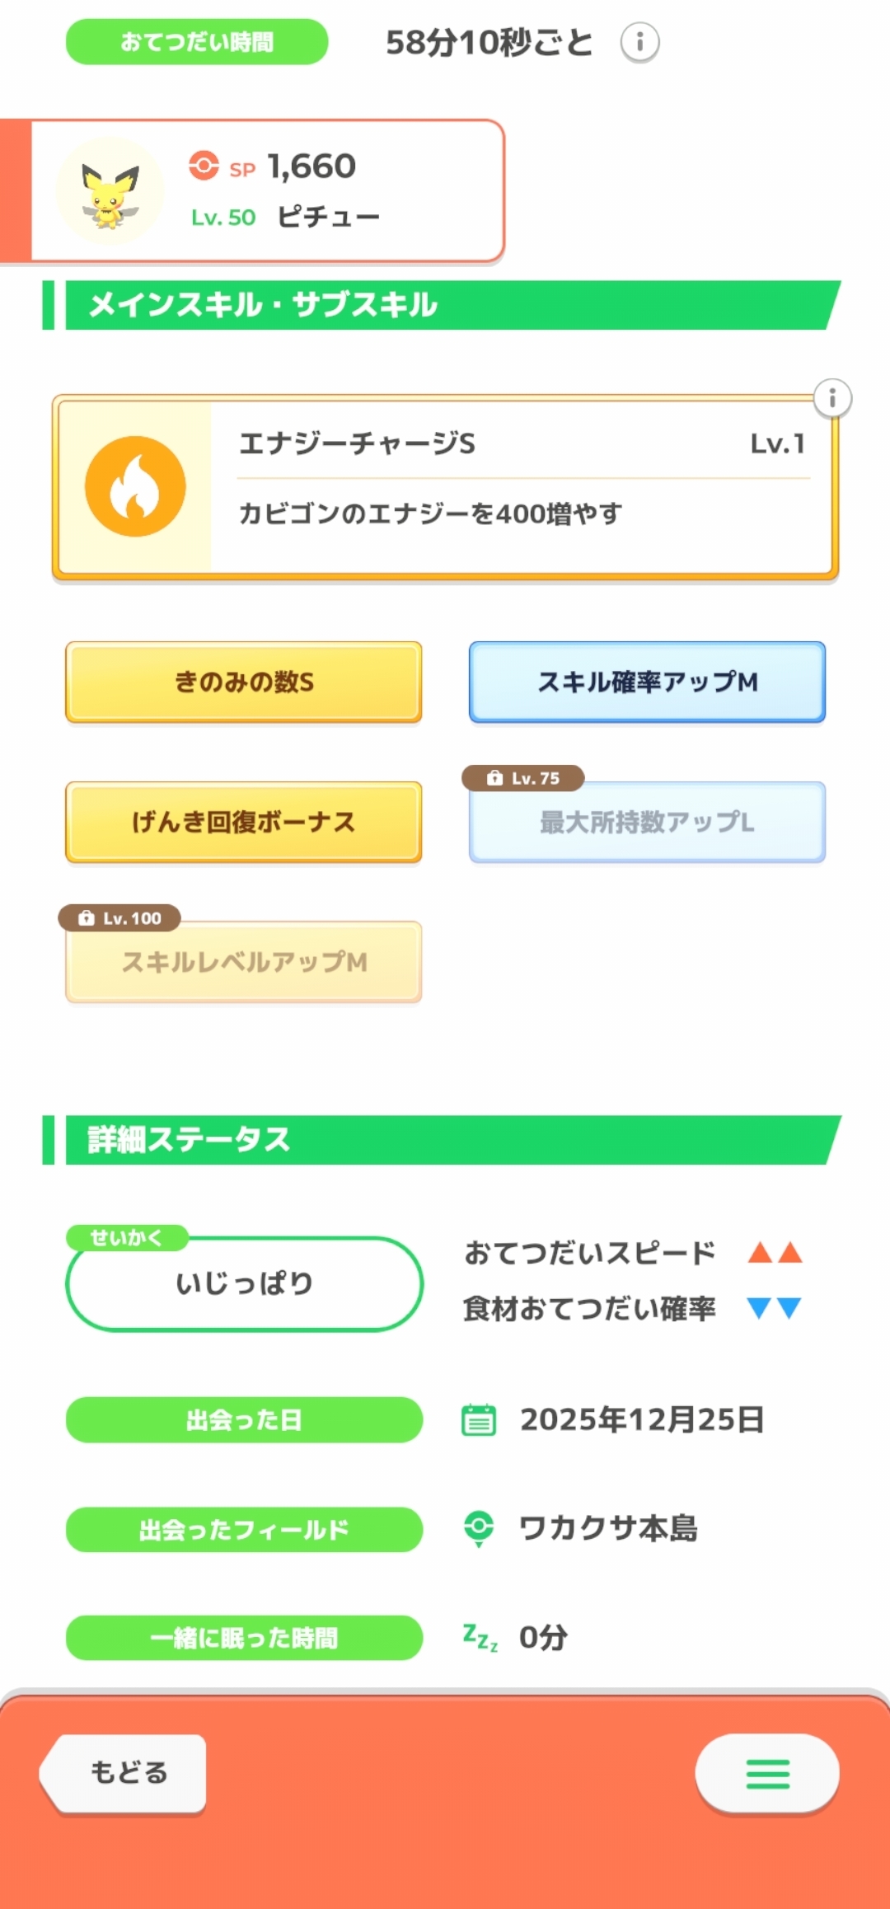Tap the locked スキルレベルアップM skill
The width and height of the screenshot is (890, 1909).
tap(244, 962)
